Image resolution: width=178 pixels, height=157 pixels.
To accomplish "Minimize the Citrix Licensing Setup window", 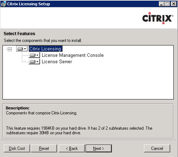I will point(161,4).
